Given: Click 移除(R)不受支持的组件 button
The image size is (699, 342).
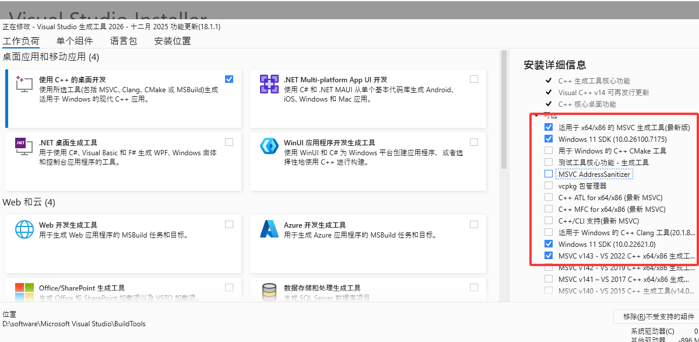Looking at the screenshot, I should click(656, 316).
